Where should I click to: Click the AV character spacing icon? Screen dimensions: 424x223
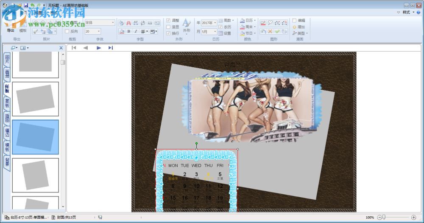click(136, 23)
